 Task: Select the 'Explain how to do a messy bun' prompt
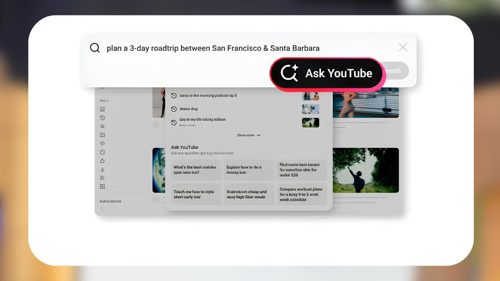coord(249,170)
